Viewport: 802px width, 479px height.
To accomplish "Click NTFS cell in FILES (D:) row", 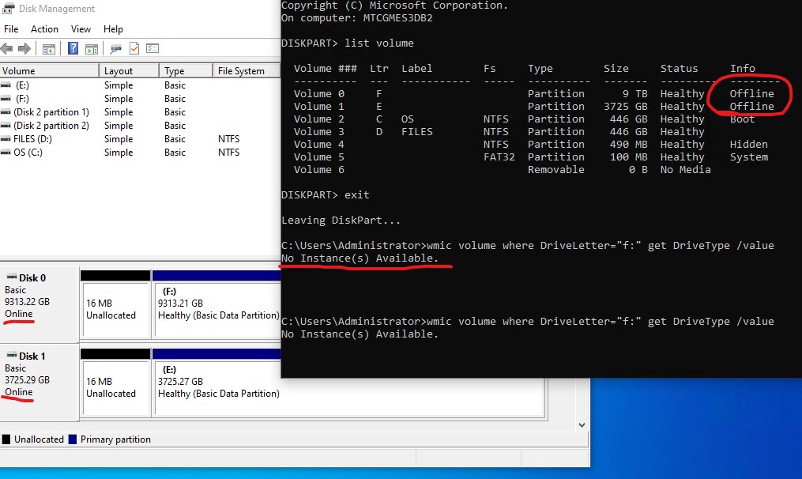I will (x=228, y=138).
